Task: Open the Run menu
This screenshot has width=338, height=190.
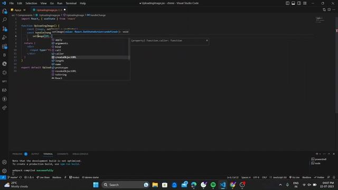Action: [x=60, y=3]
